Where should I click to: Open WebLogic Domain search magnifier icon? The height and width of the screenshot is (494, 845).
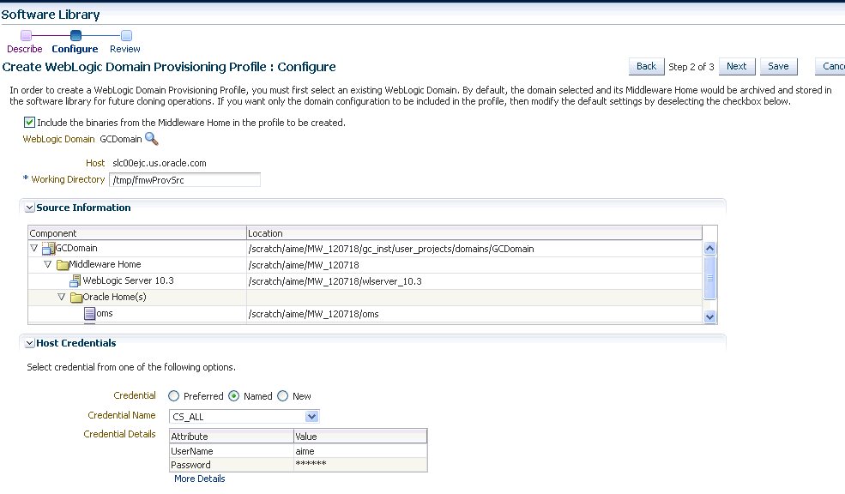coord(152,139)
